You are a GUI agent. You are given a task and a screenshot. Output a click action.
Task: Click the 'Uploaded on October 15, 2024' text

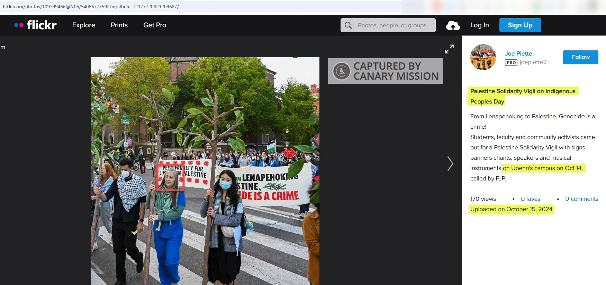[x=511, y=209]
